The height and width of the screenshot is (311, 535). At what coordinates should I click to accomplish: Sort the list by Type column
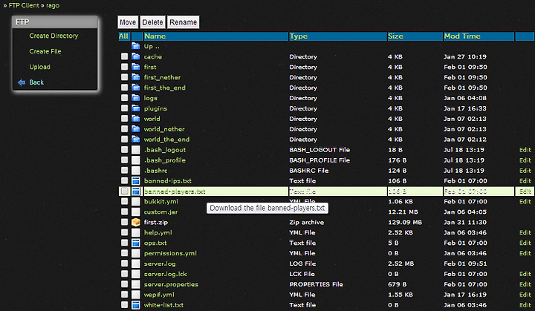[299, 36]
